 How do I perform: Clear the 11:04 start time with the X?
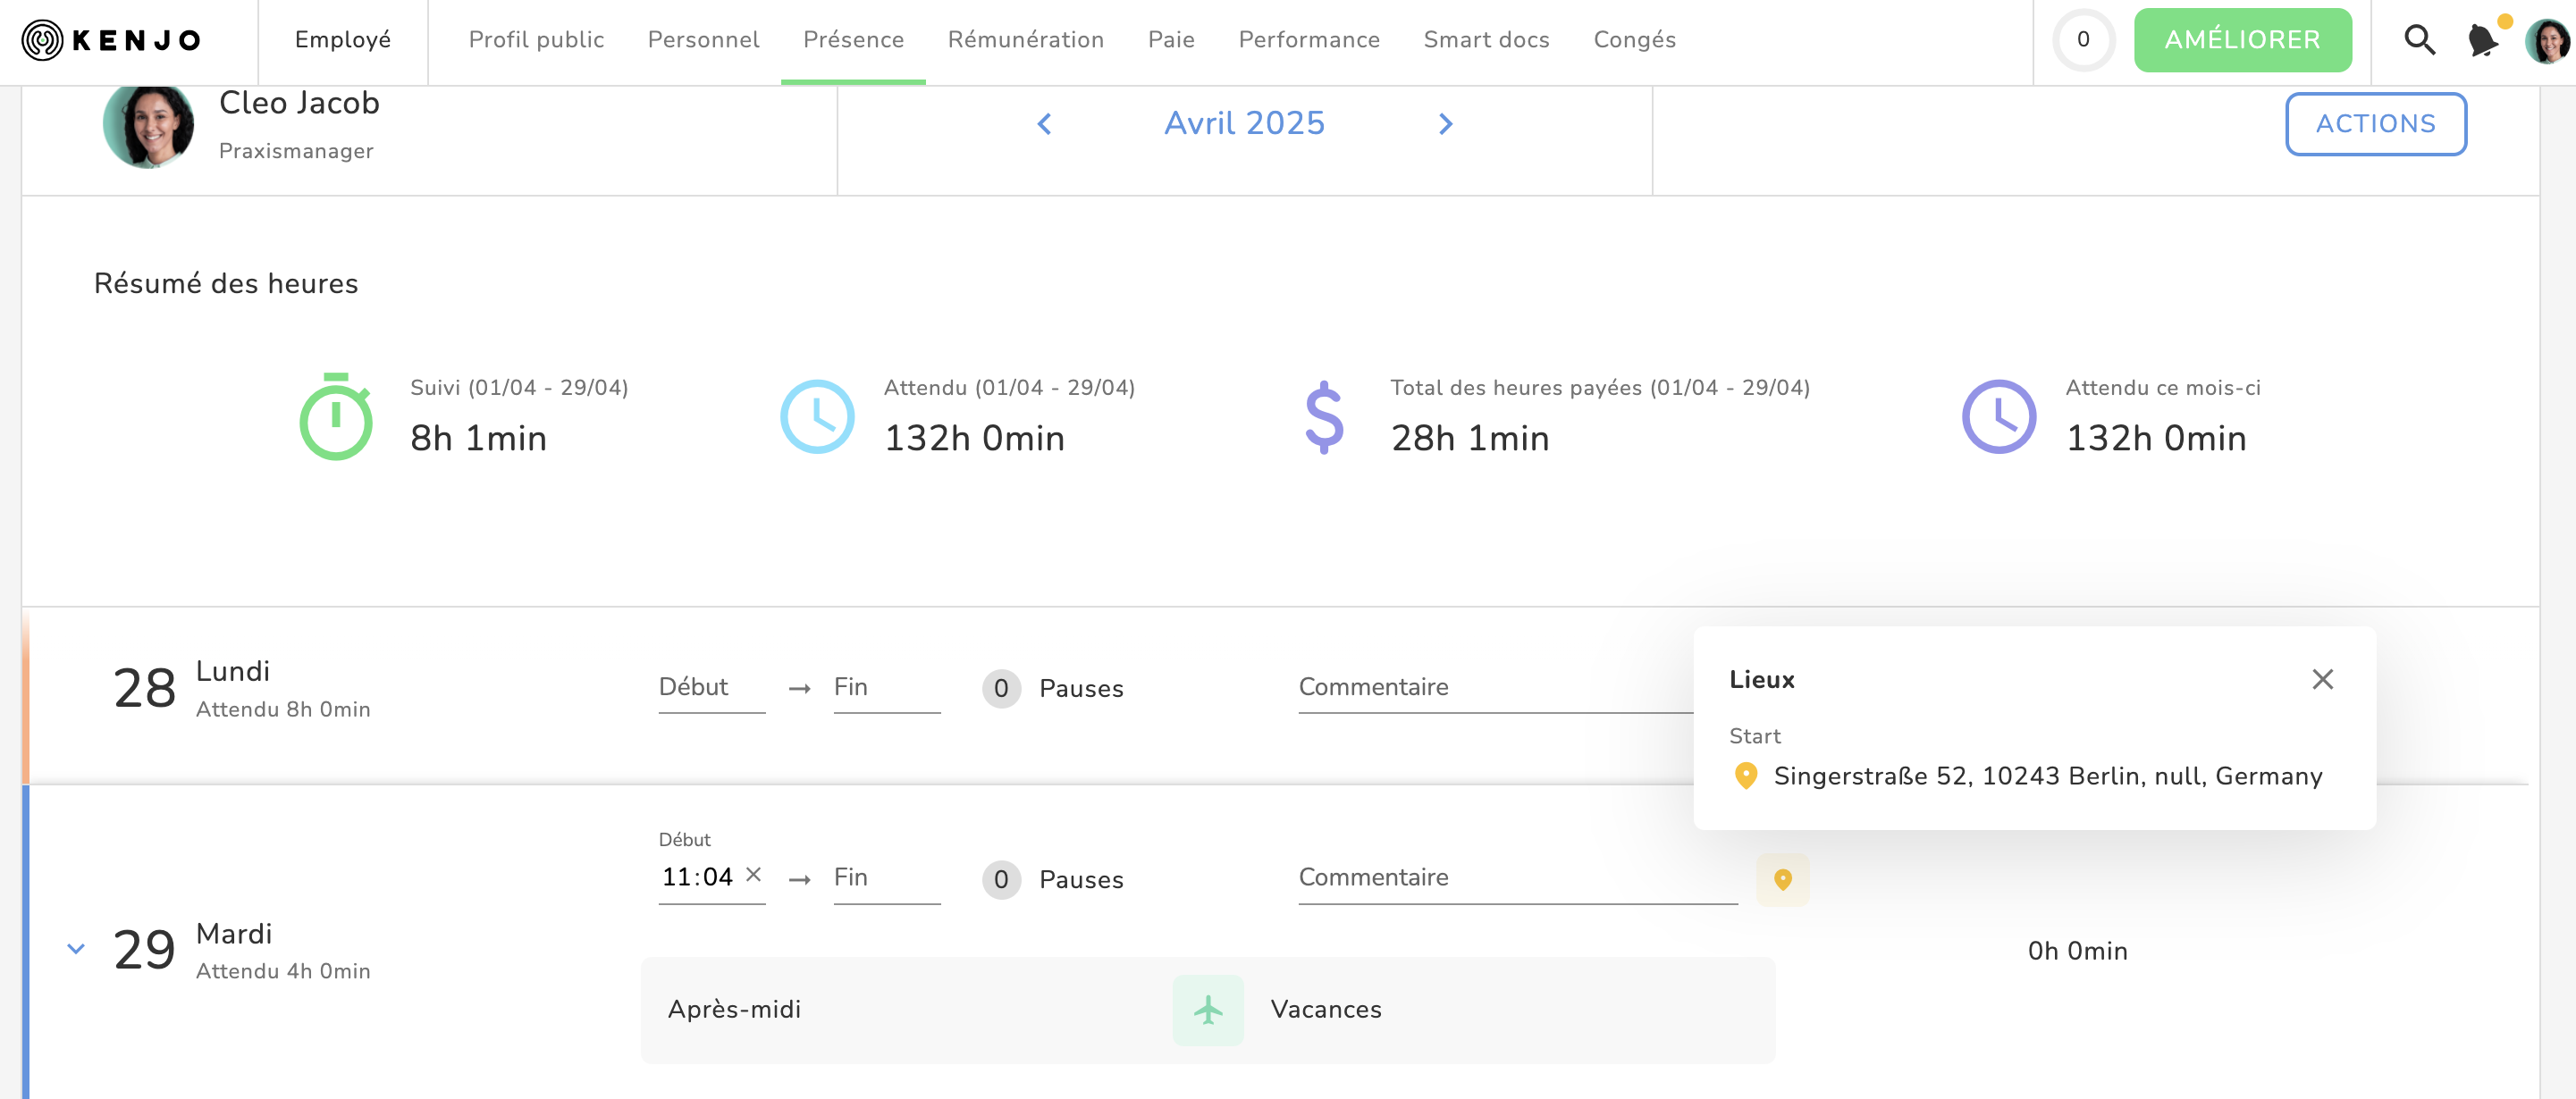click(754, 875)
